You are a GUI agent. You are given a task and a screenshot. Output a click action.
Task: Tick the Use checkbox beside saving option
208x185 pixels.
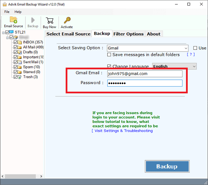[195, 48]
